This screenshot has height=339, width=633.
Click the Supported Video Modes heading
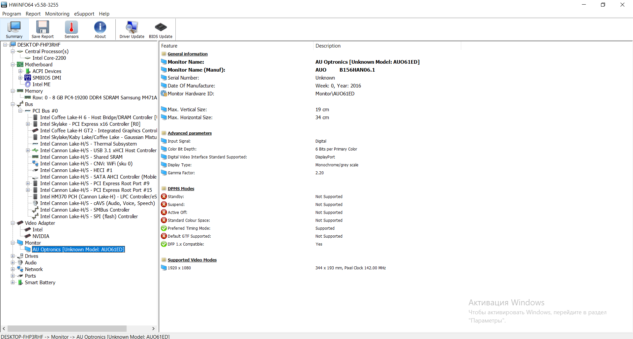click(x=192, y=260)
